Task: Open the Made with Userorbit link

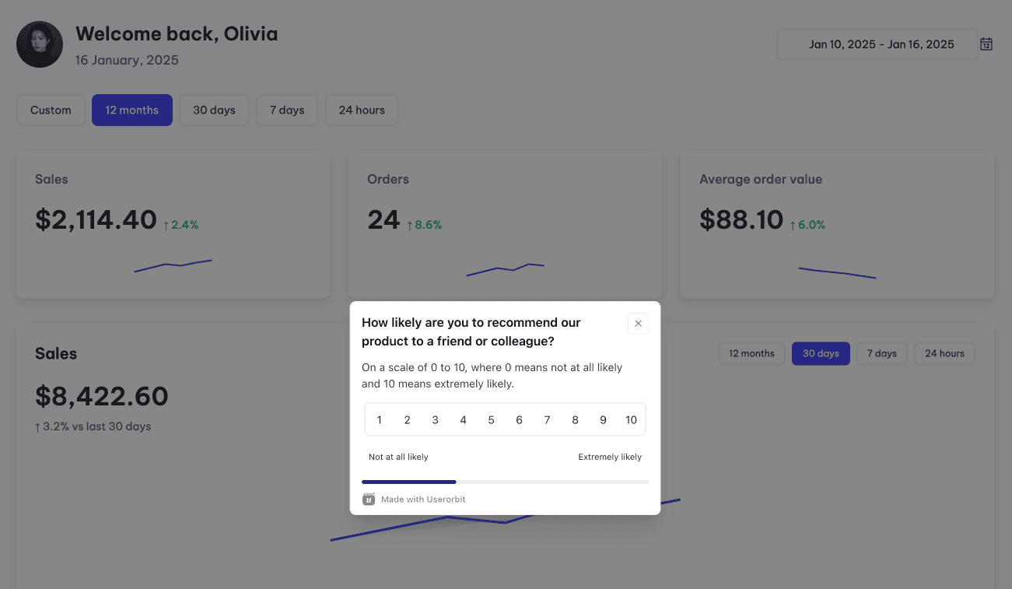Action: coord(423,500)
